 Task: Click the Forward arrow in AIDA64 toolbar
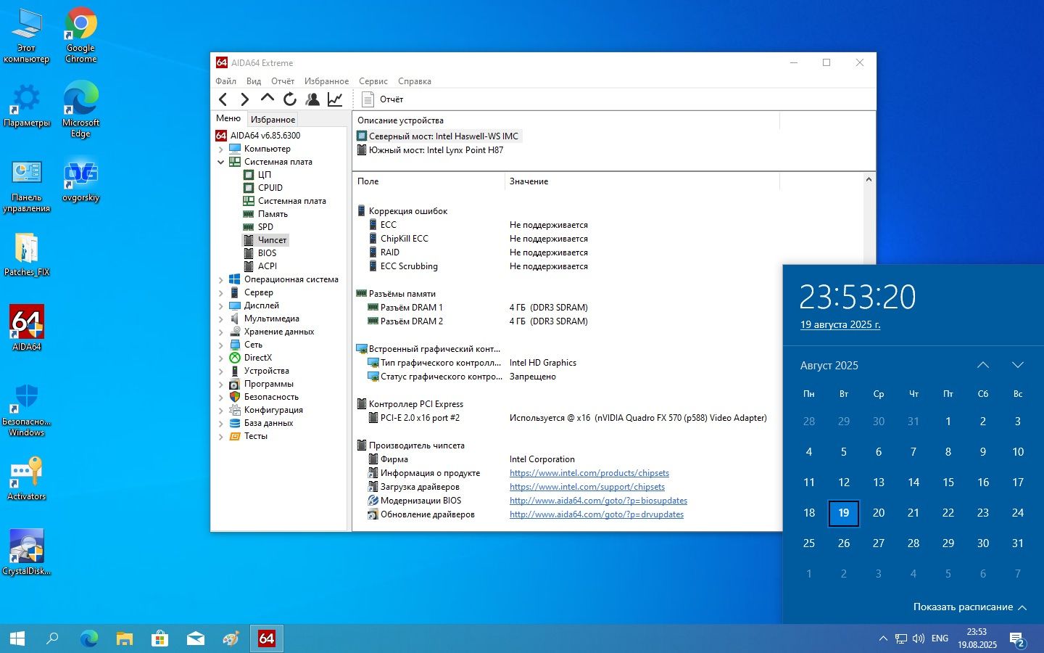[x=245, y=99]
